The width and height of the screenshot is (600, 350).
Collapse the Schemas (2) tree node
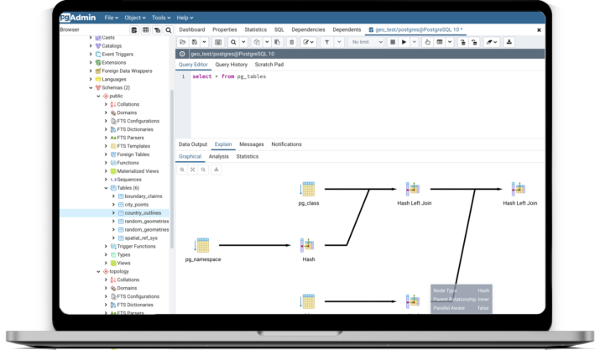(91, 87)
